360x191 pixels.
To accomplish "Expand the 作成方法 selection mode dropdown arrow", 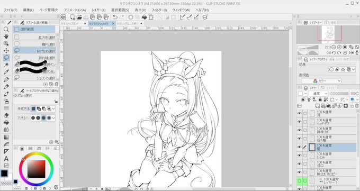I will [x=53, y=108].
